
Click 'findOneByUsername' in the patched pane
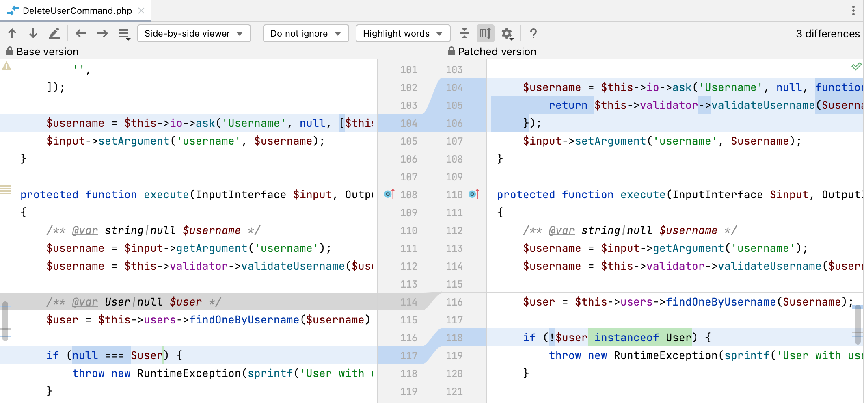coord(721,302)
